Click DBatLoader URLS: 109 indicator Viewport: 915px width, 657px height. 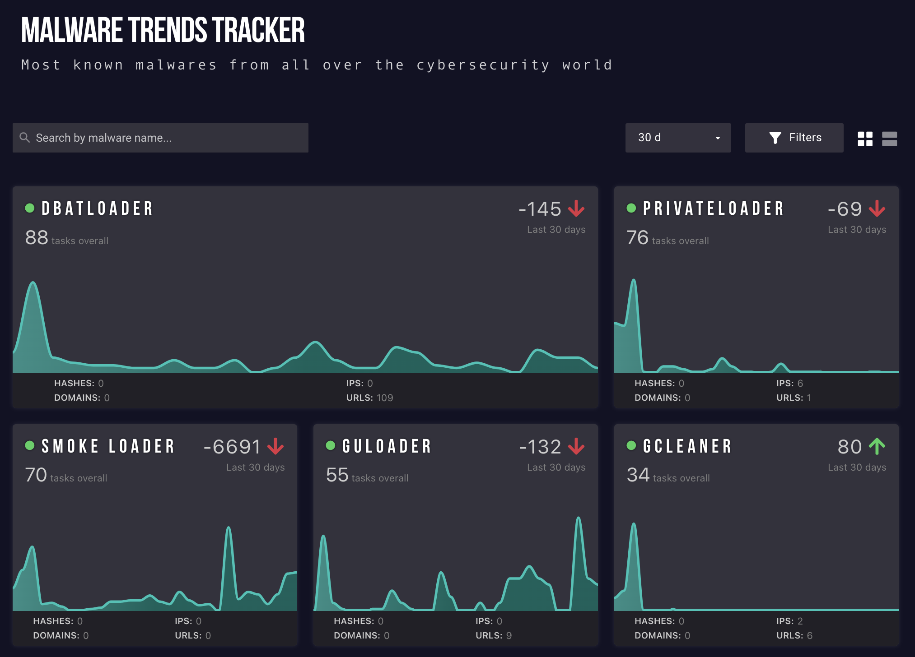pos(369,398)
